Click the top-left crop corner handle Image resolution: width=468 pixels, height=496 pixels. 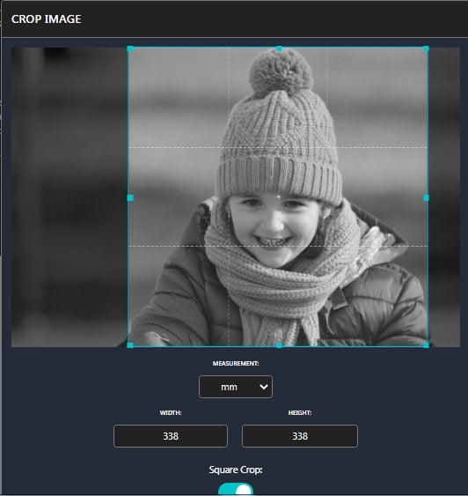click(x=130, y=48)
